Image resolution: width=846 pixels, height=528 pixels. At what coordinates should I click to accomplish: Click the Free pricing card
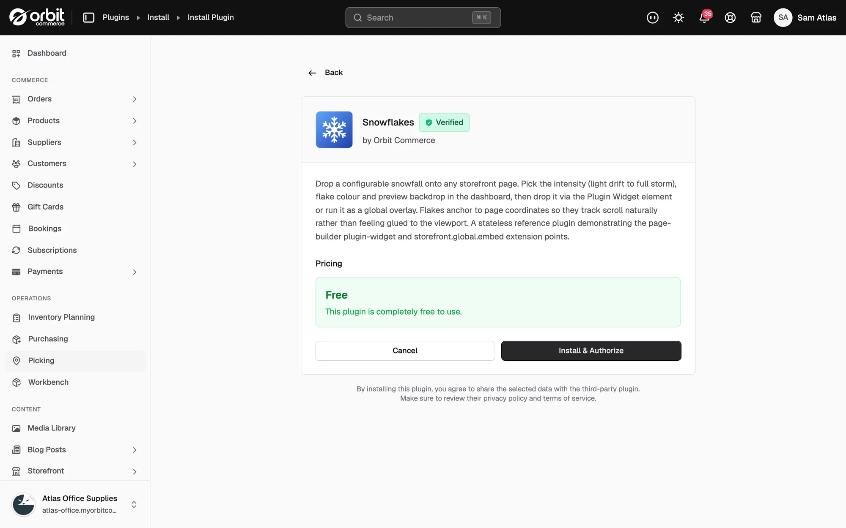[x=498, y=302]
